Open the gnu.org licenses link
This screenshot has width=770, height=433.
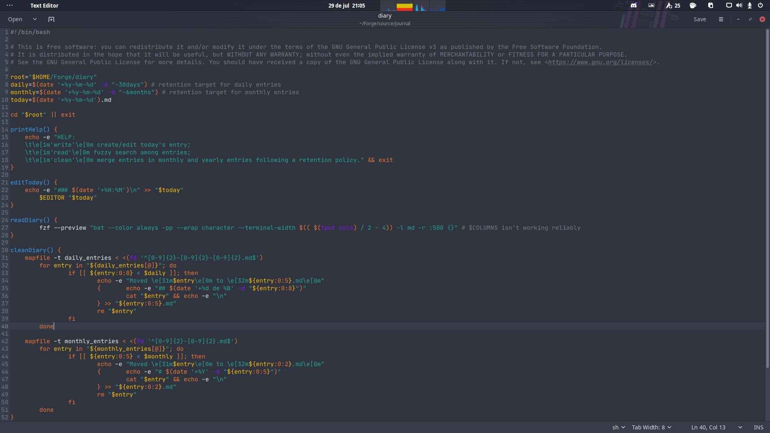[x=600, y=62]
